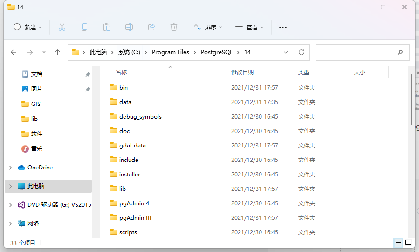Select 网络 in navigation pane
This screenshot has height=252, width=419.
(28, 224)
